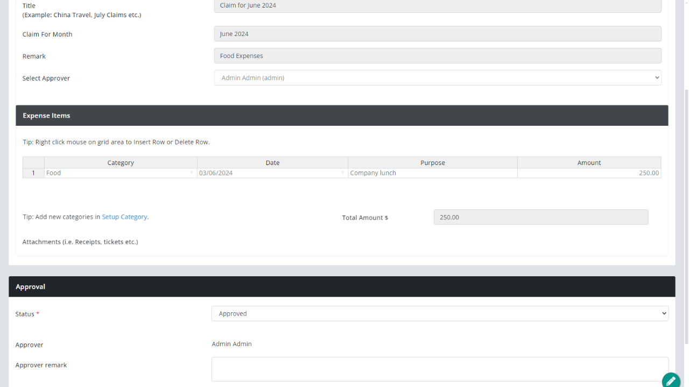Image resolution: width=689 pixels, height=387 pixels.
Task: Click the Remark field with Food Expenses
Action: click(x=438, y=56)
